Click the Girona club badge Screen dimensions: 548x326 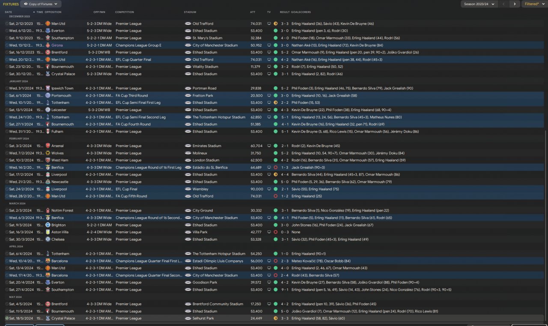click(x=48, y=45)
